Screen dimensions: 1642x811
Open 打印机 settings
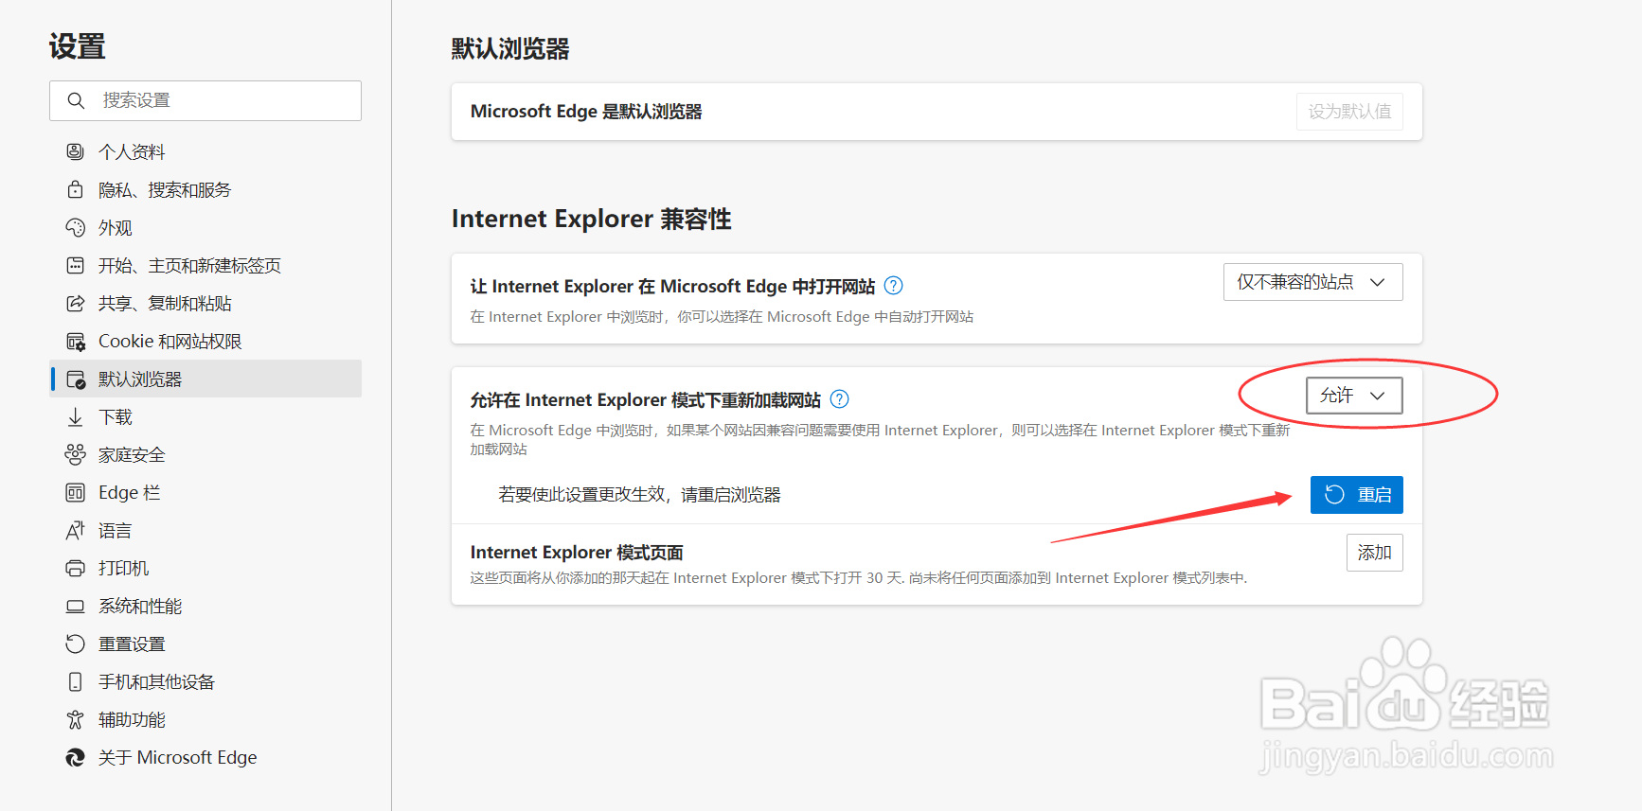click(x=205, y=568)
